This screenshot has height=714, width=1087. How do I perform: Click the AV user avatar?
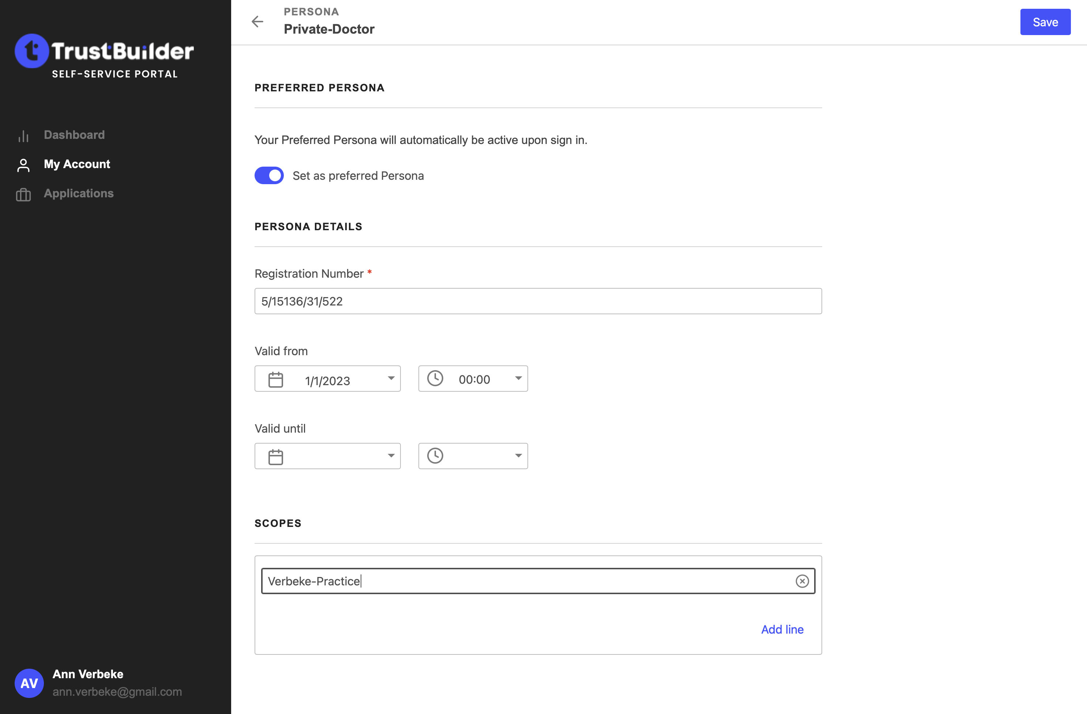(x=29, y=683)
